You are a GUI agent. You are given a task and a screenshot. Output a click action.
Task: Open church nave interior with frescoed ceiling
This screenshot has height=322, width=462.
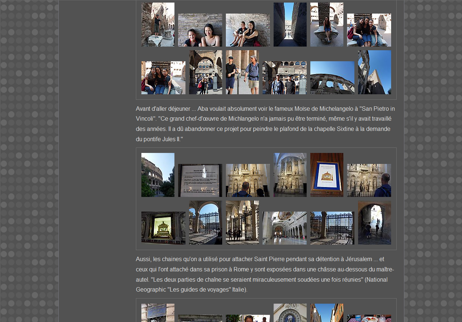285,228
